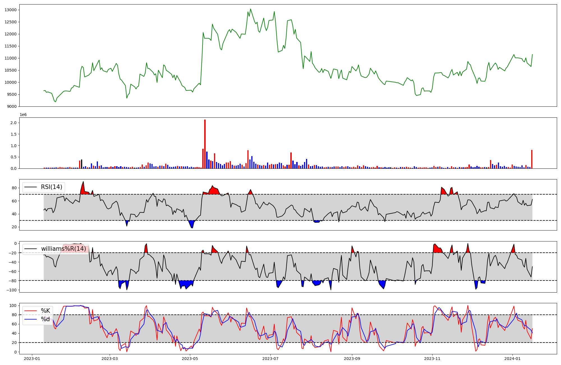Screen dimensions: 561x365
Task: Click the 2023-01 x-axis date label
Action: pos(32,359)
